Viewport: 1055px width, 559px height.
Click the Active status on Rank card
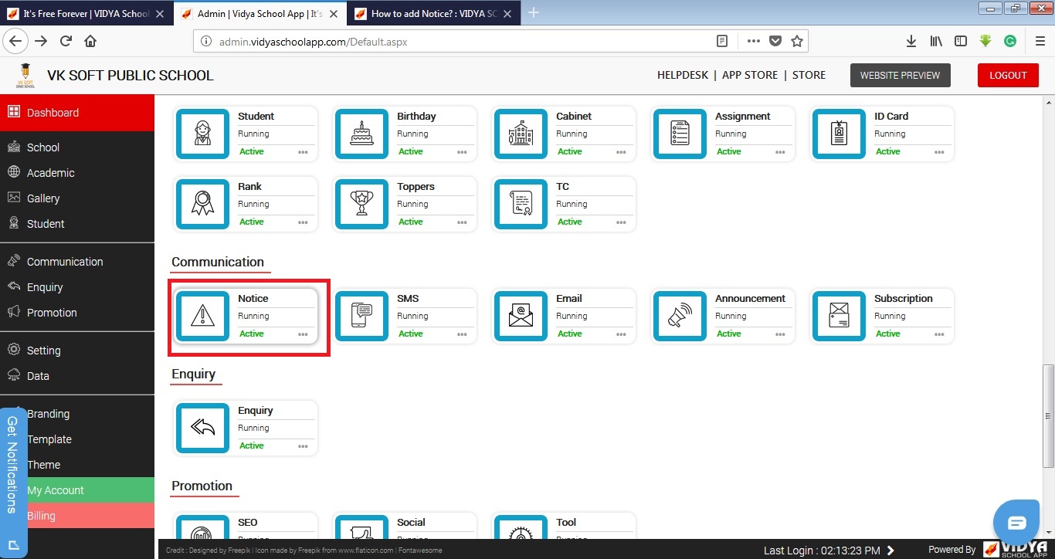point(252,222)
